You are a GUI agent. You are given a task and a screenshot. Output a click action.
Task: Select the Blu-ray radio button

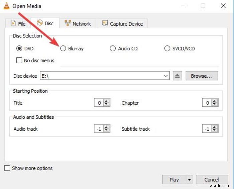63,49
